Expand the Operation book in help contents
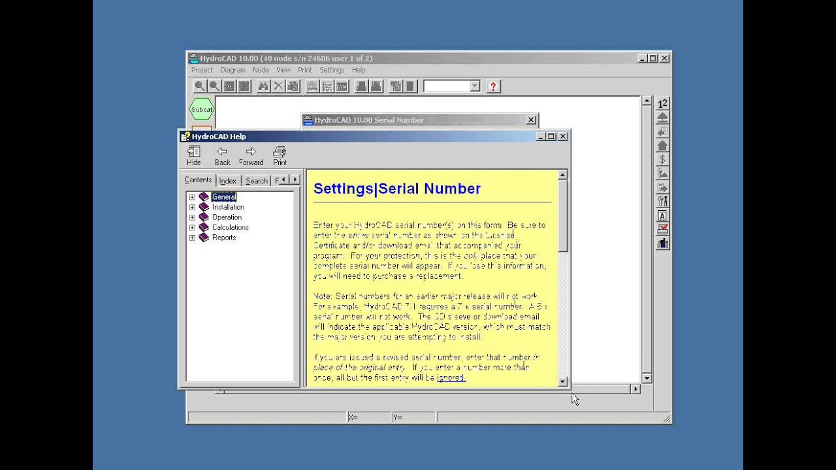Screen dimensions: 836x470 [x=192, y=217]
